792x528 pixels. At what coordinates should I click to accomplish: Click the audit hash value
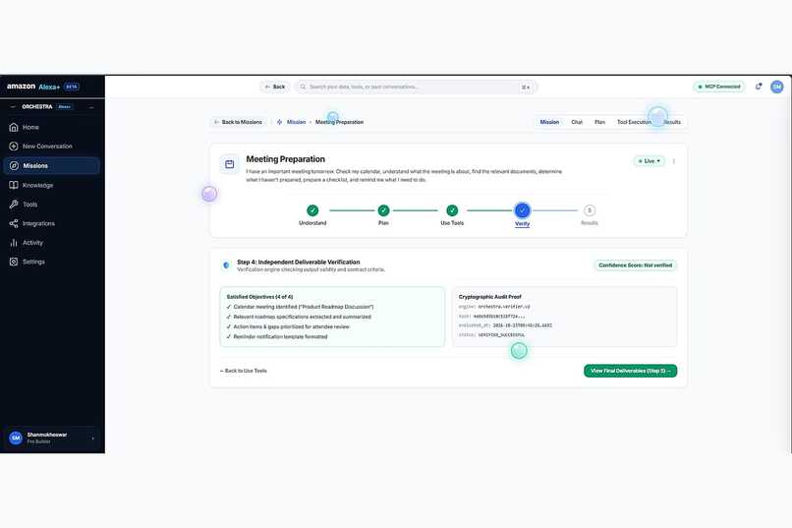tap(499, 317)
